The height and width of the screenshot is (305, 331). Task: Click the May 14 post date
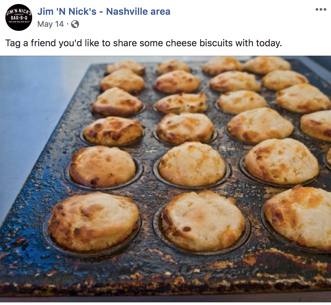click(x=51, y=24)
